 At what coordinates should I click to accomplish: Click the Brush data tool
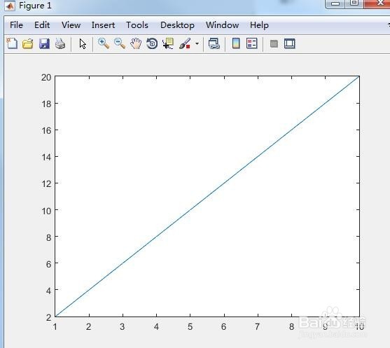pos(185,44)
